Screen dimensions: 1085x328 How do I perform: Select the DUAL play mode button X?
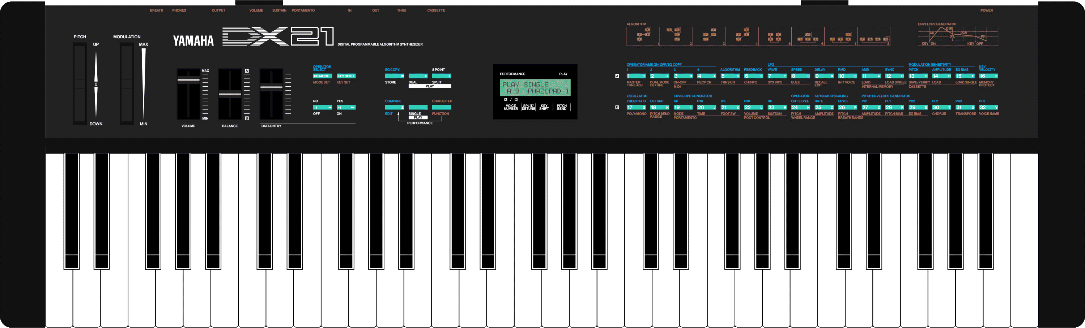coord(418,76)
